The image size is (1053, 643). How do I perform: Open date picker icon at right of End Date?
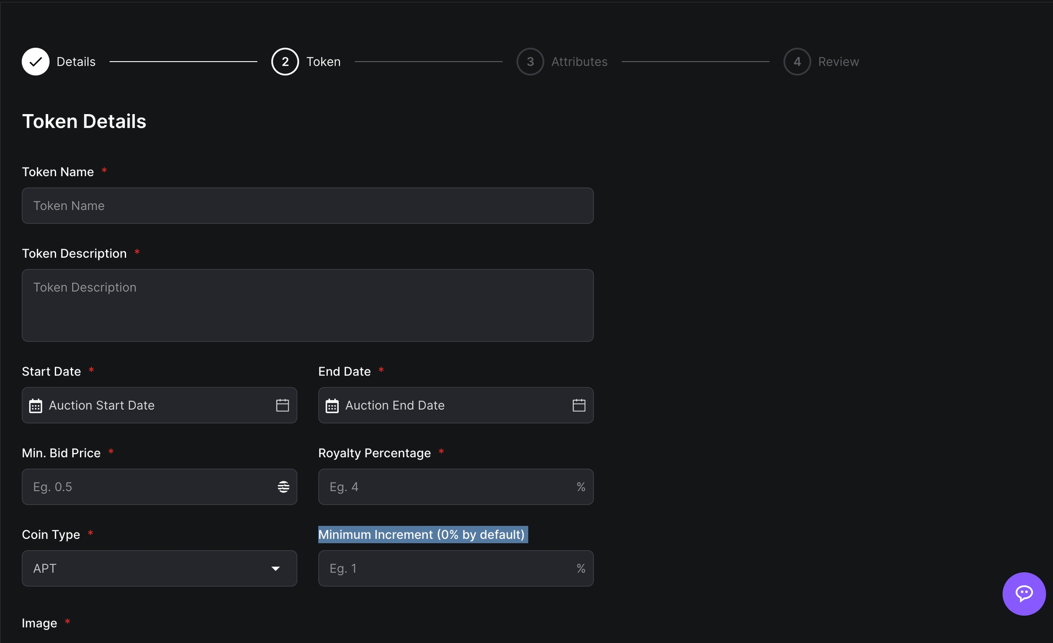tap(579, 405)
